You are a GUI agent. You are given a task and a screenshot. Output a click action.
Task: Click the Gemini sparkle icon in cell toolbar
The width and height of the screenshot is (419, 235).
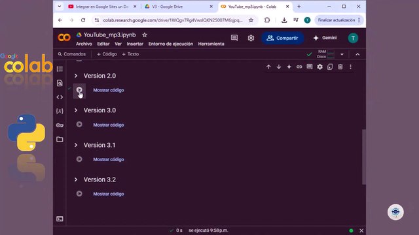(x=289, y=67)
